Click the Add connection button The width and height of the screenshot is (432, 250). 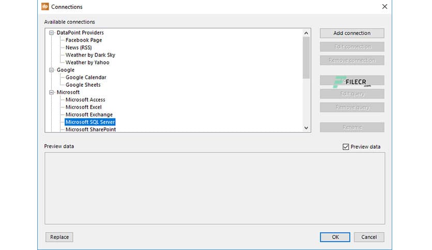point(352,33)
